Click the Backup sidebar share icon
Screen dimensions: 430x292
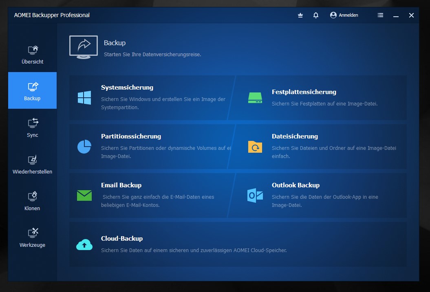coord(33,87)
